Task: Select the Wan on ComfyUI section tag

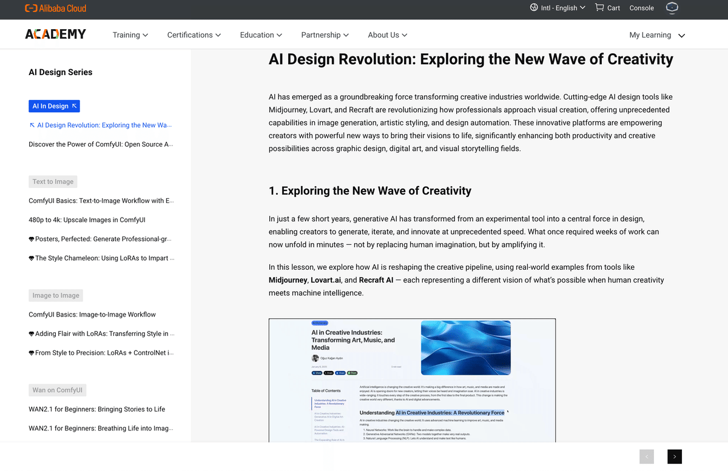Action: pos(57,390)
